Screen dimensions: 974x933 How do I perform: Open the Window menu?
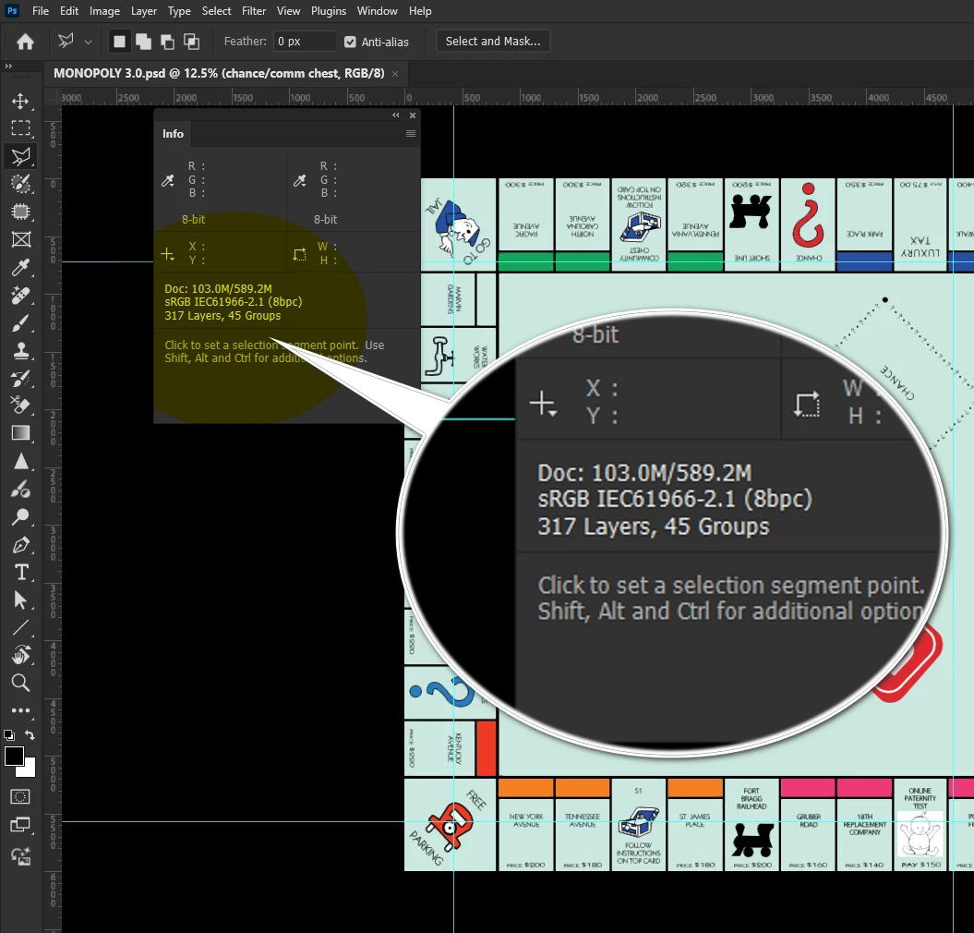pyautogui.click(x=377, y=11)
